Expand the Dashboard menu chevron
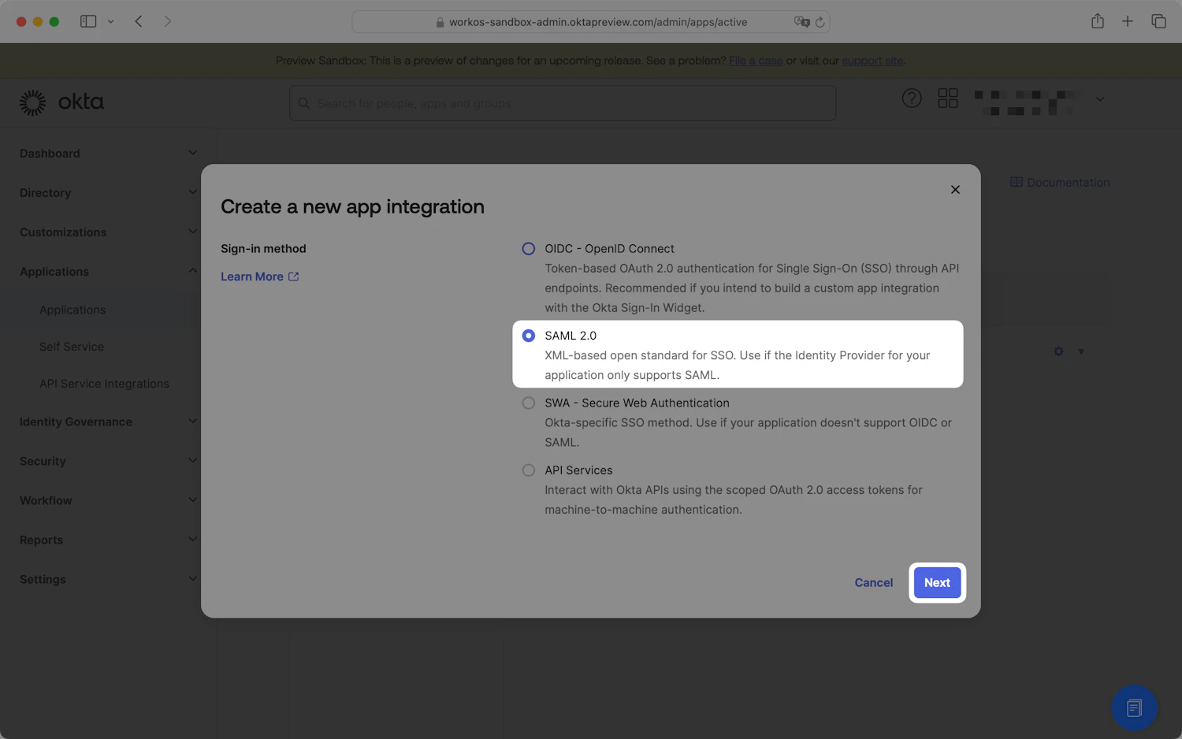The width and height of the screenshot is (1182, 739). click(192, 153)
